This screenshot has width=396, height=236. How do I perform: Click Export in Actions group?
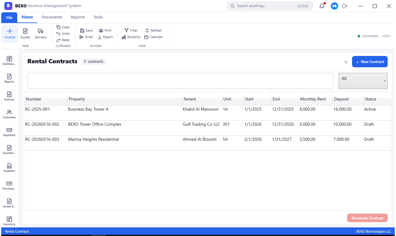tap(105, 37)
